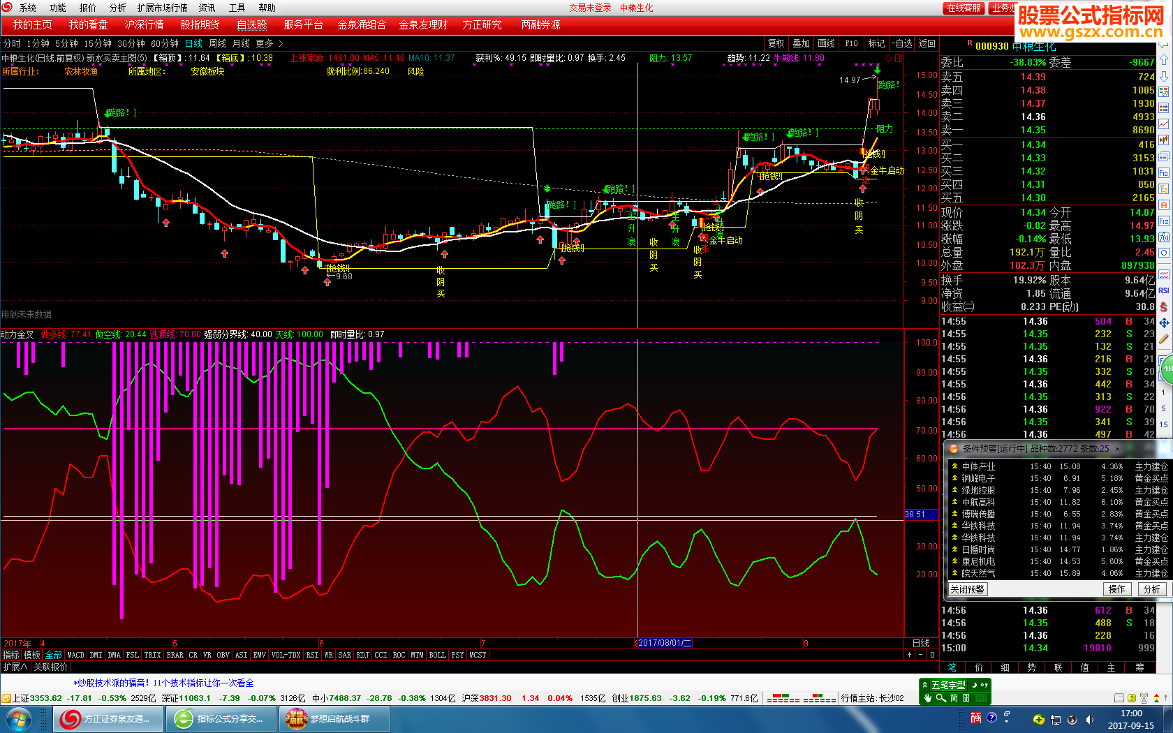1173x733 pixels.
Task: Click the RSI indicator sidebar icon
Action: 1164,290
